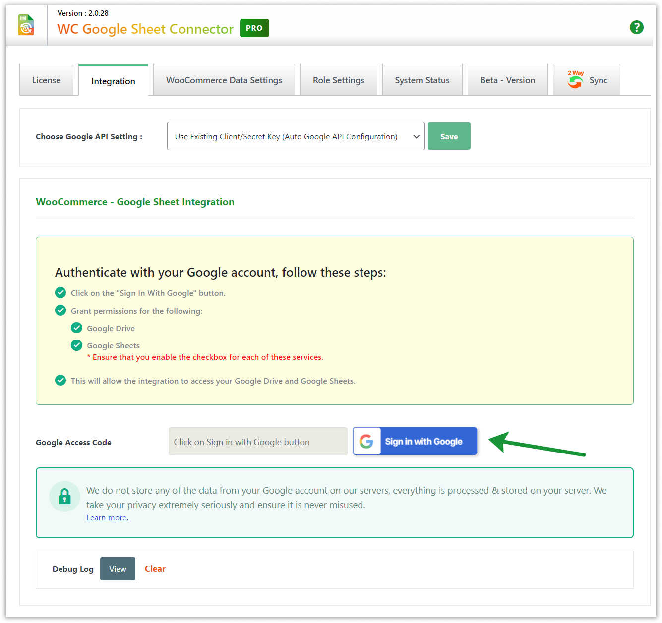Toggle the checkmark beside Google Sheets

(76, 345)
